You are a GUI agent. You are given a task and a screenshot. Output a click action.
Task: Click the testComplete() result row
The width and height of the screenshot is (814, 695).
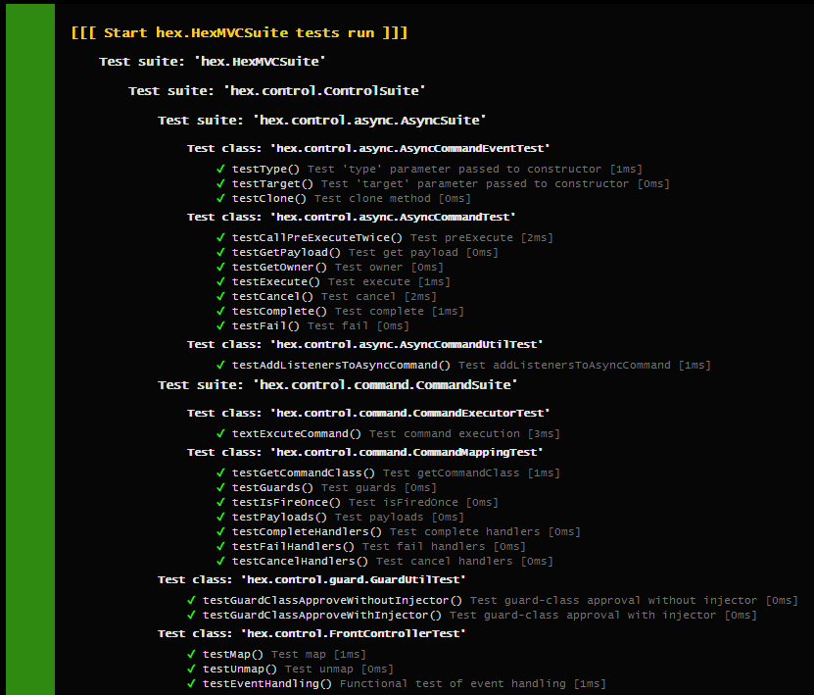tap(340, 311)
